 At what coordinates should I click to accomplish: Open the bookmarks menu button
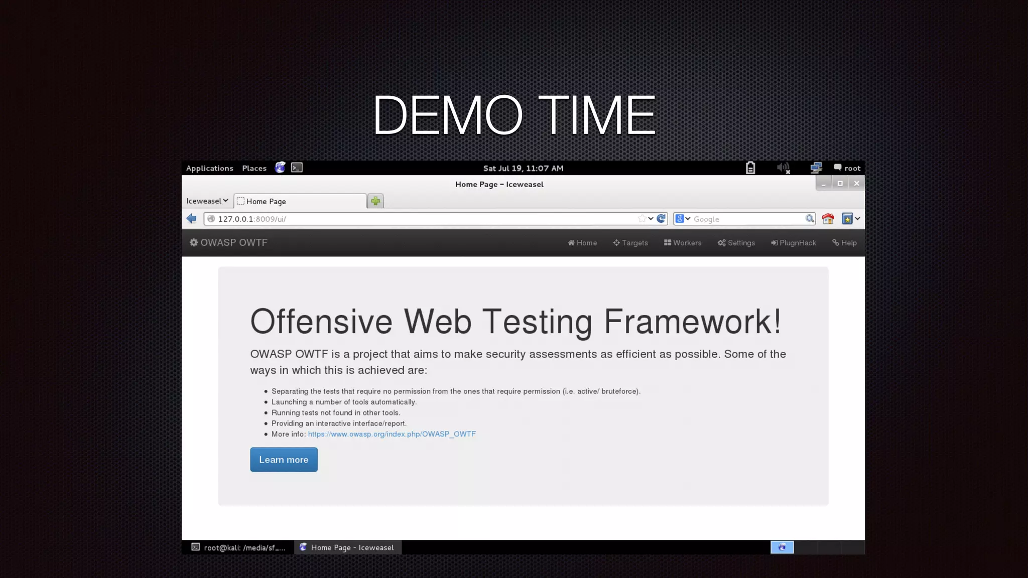847,219
